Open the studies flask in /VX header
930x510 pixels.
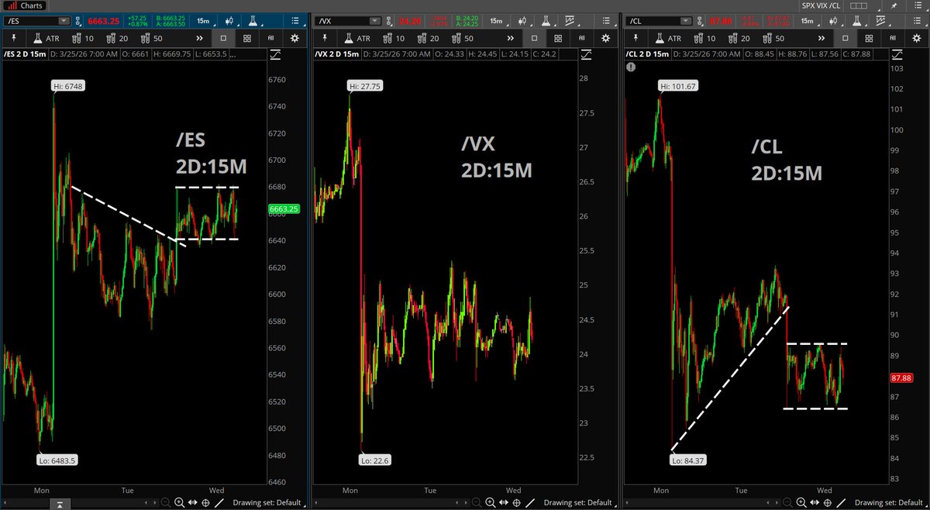coord(546,21)
